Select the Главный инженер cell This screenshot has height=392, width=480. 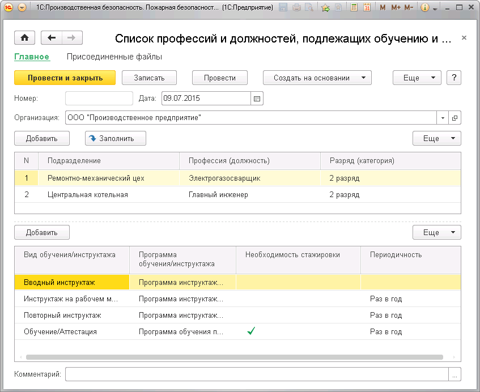coord(250,195)
